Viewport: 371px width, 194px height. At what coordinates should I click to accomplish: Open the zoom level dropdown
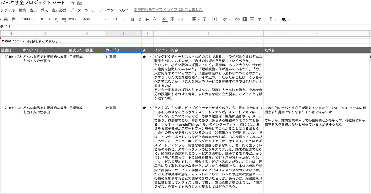tap(28, 19)
